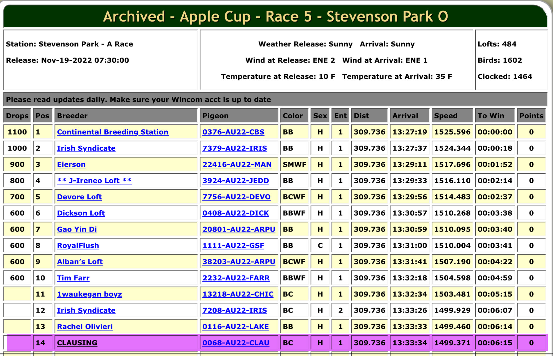Select the RoyalFlush breeder link
Viewport: 553px width, 356px height.
click(78, 245)
